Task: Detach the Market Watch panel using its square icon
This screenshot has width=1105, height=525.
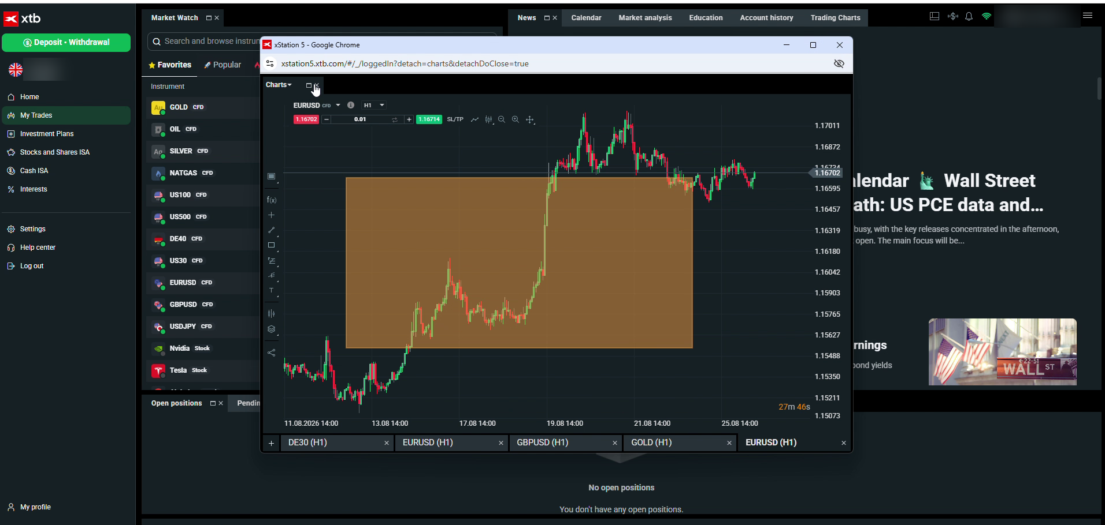Action: click(209, 18)
